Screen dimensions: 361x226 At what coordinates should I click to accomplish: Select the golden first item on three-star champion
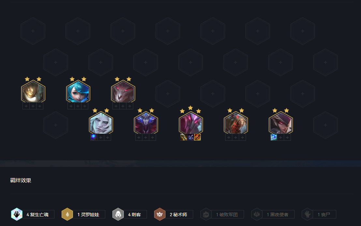[x=183, y=137]
